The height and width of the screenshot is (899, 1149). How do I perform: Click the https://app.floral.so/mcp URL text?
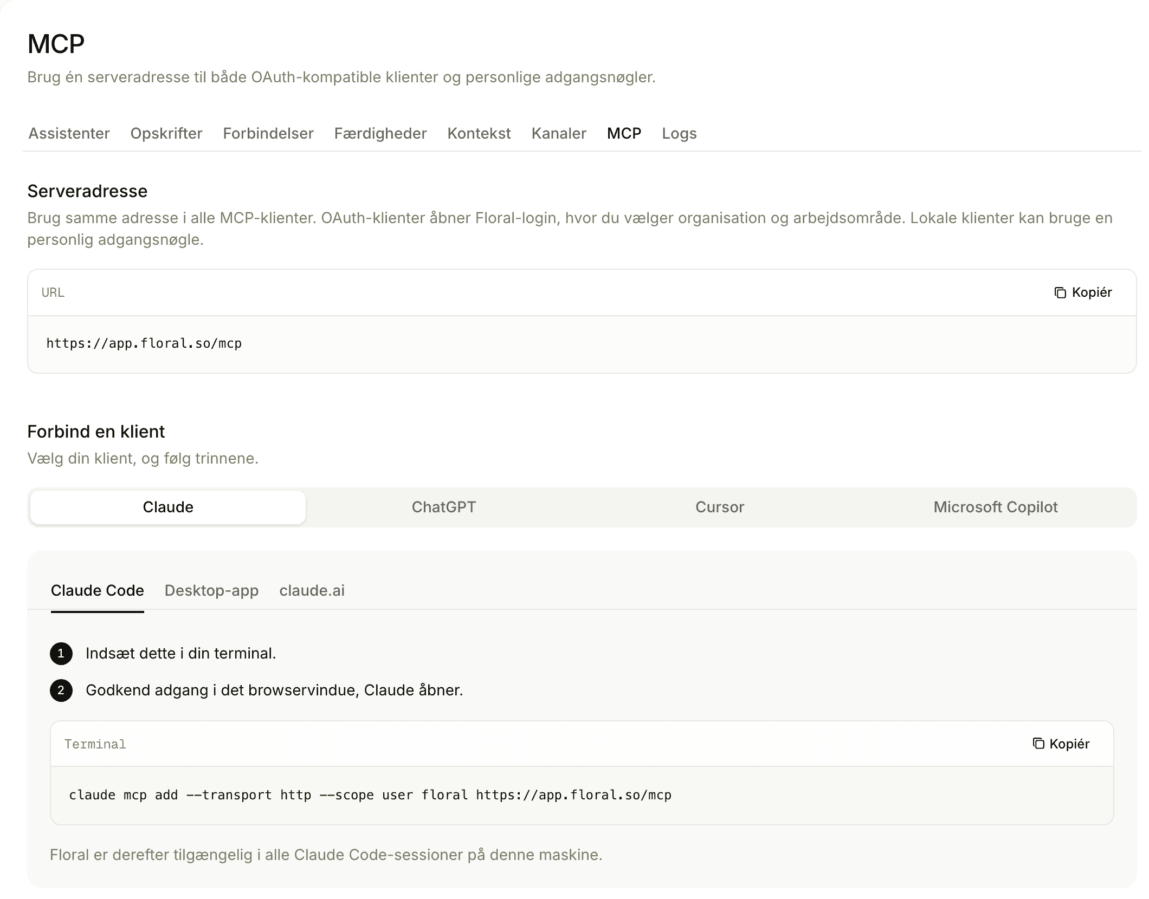[144, 343]
